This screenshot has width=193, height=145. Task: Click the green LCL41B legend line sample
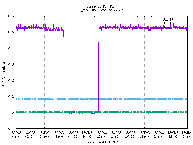point(179,23)
